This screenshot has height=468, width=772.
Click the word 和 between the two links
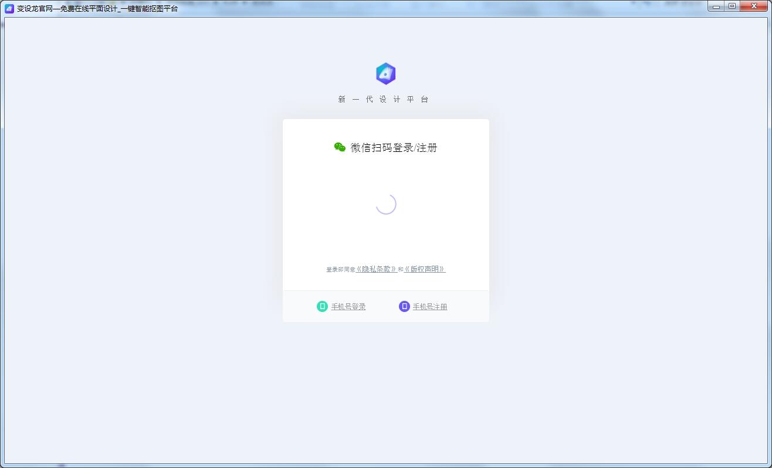(401, 270)
